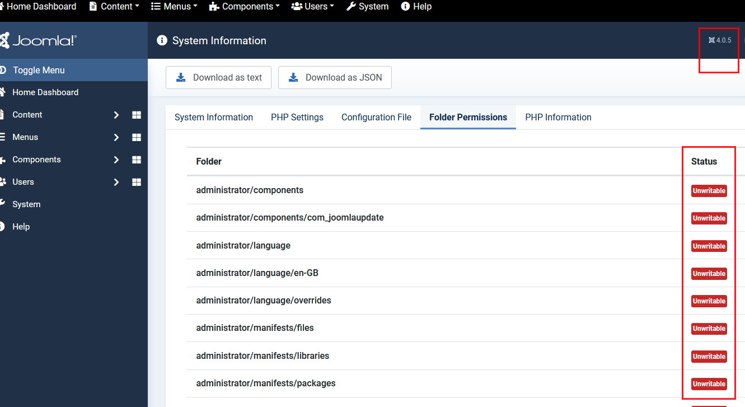Open the PHP Information tab
This screenshot has width=745, height=407.
click(x=557, y=117)
